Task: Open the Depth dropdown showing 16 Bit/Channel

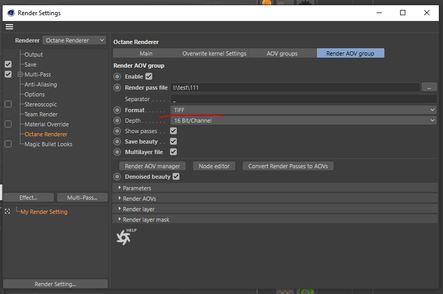Action: point(303,120)
